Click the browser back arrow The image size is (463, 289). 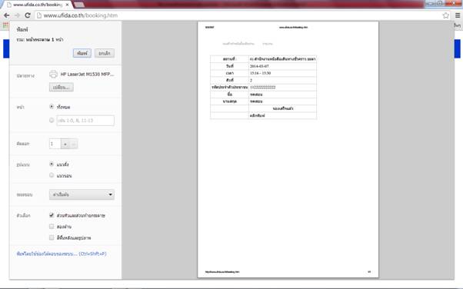click(6, 15)
